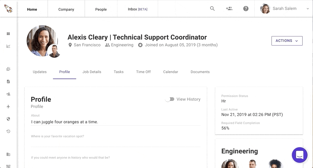Click the airplane time off sidebar icon
The height and width of the screenshot is (168, 313).
click(x=8, y=107)
